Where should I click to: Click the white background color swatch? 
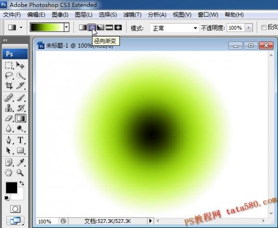tap(19, 196)
